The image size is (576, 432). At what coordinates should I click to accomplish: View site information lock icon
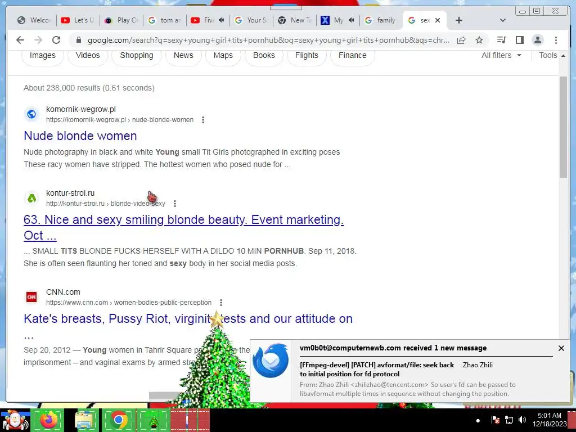(78, 40)
